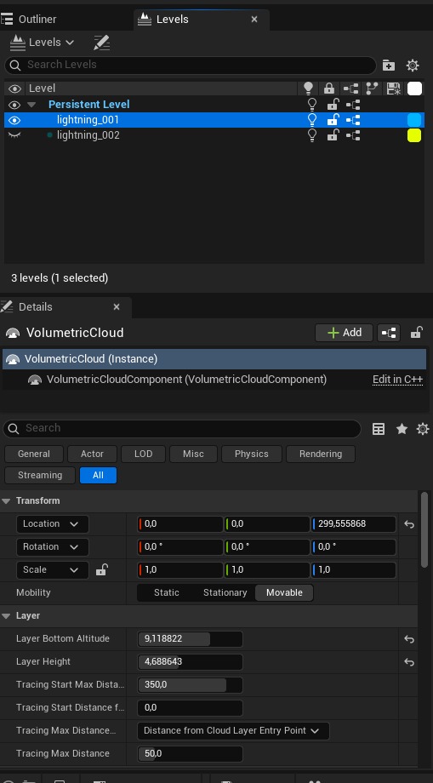Open the level details pencil icon
Screen dimensions: 433x783
click(102, 43)
